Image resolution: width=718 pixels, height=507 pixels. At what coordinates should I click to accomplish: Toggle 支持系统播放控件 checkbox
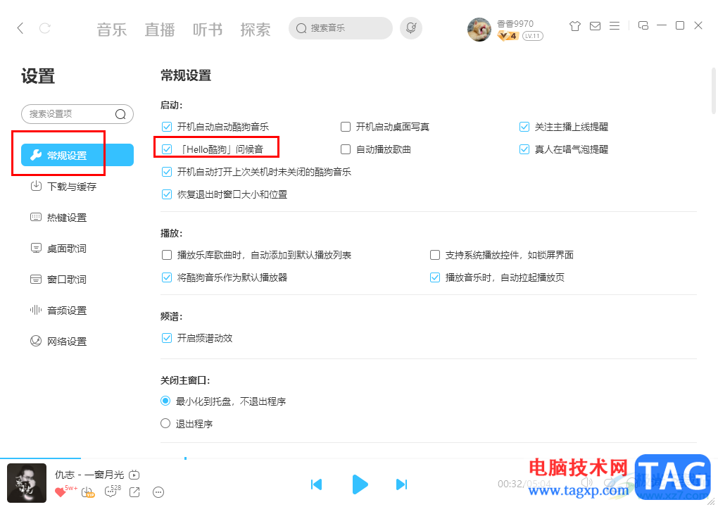[x=435, y=255]
